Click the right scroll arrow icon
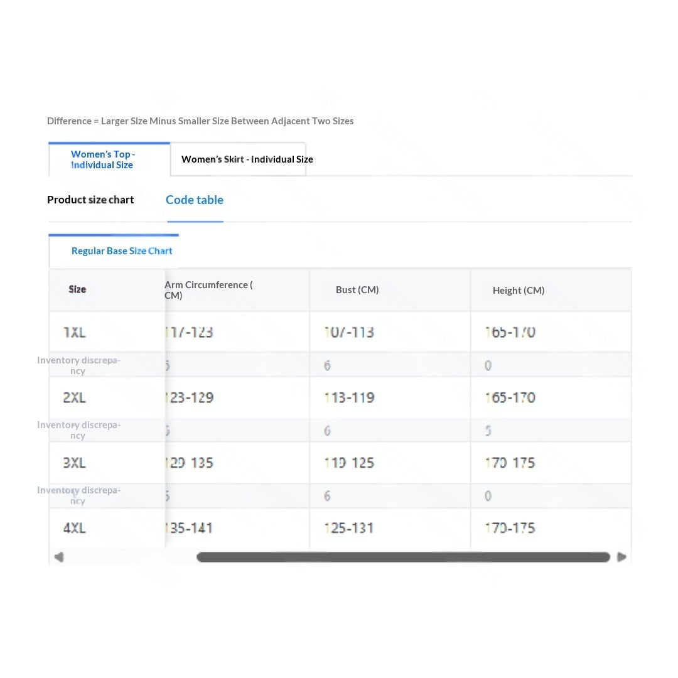The width and height of the screenshot is (678, 678). click(621, 557)
